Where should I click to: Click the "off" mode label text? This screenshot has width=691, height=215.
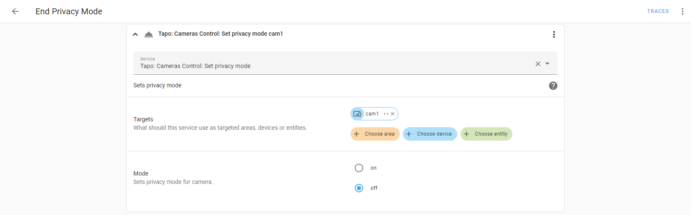tap(374, 188)
